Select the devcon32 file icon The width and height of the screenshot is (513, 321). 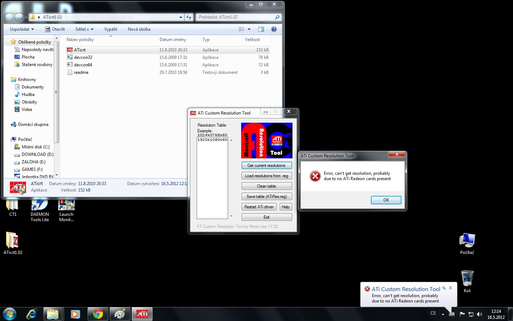point(70,57)
